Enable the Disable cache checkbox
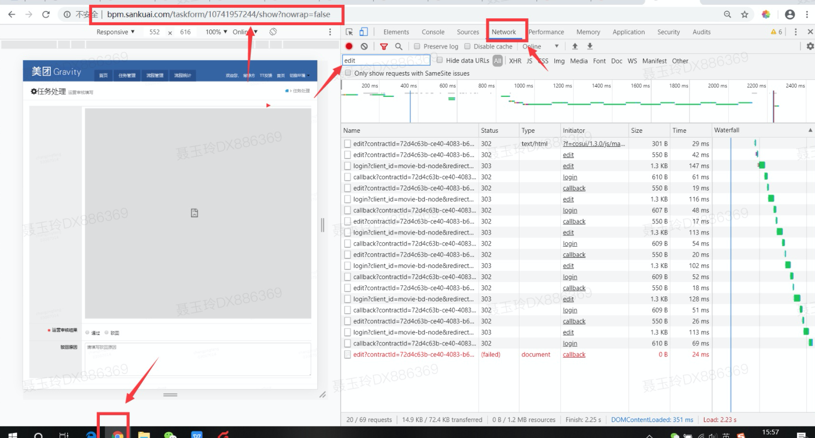Screen dimensions: 815x438 coord(467,47)
